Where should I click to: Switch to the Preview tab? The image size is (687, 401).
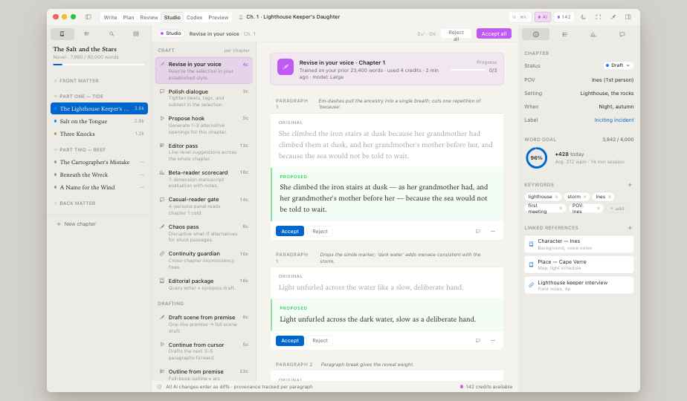pos(218,17)
